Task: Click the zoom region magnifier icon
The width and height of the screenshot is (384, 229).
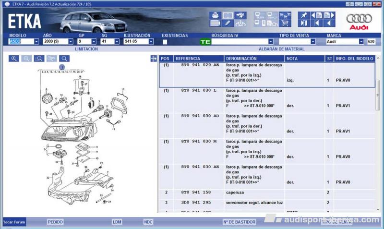Action: (39, 59)
